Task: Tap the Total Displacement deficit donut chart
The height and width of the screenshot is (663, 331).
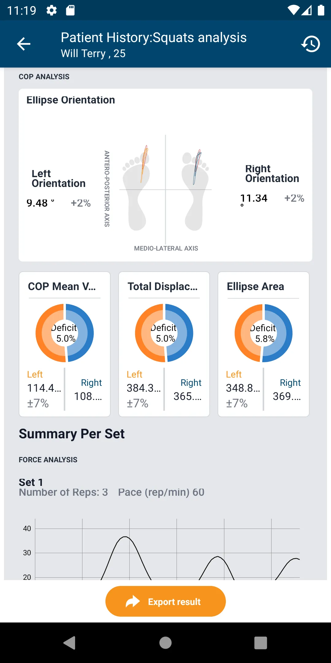Action: tap(164, 333)
